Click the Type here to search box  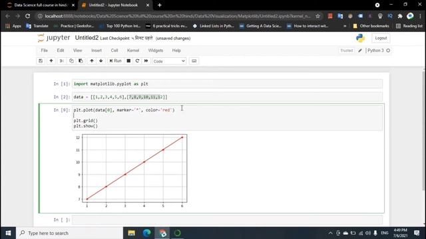point(69,233)
